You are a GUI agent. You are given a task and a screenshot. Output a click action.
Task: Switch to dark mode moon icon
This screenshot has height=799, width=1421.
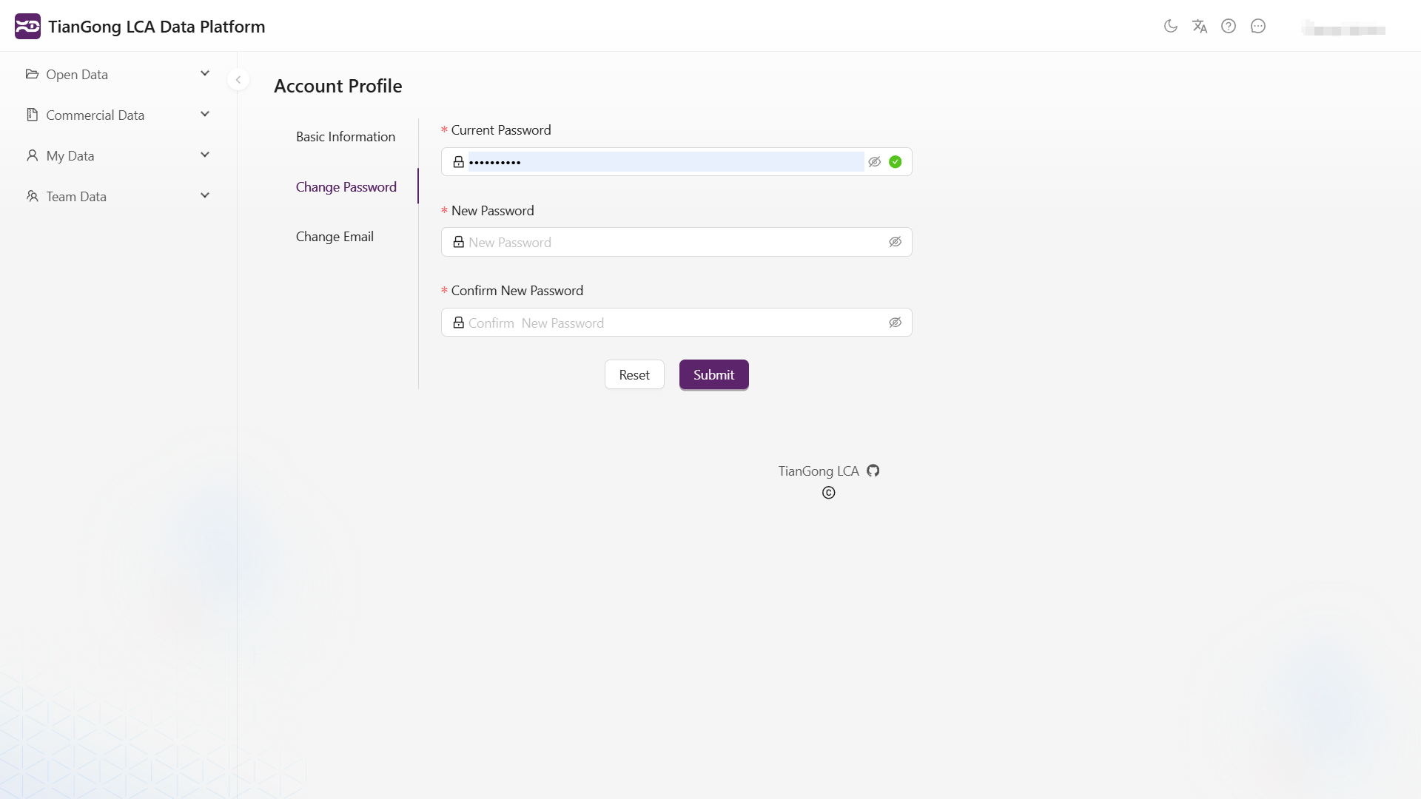pos(1170,27)
